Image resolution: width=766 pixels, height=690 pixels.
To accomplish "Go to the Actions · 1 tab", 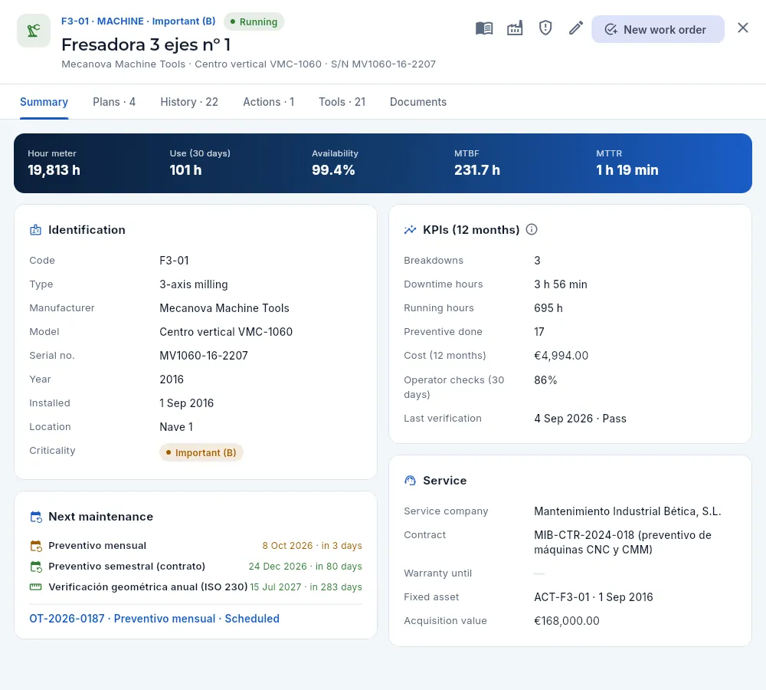I will (269, 102).
